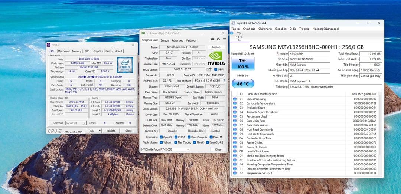Viewport: 401px width, 194px height.
Task: Click the status orb for Power Cycles
Action: (x=235, y=142)
